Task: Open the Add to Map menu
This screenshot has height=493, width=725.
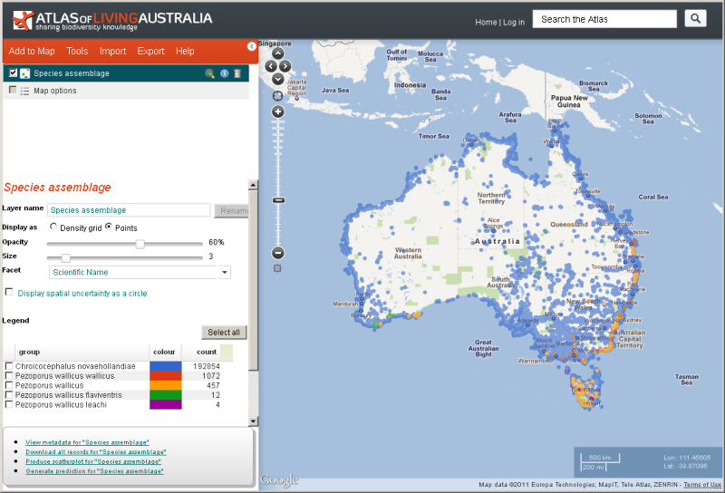Action: click(x=32, y=52)
